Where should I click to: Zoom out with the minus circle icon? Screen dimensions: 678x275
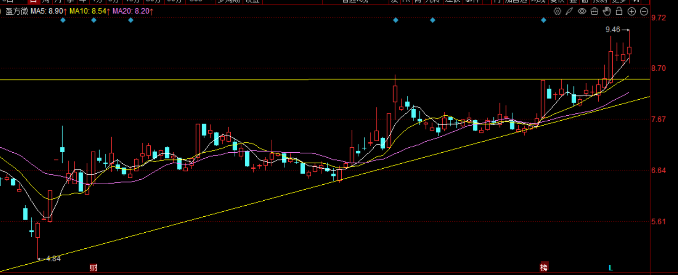tap(644, 11)
